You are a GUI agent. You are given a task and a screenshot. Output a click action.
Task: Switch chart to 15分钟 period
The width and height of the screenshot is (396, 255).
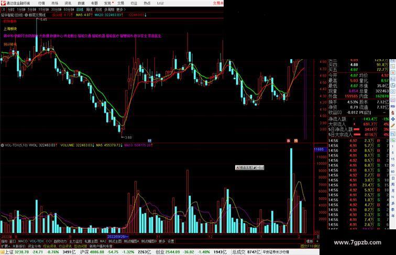pos(43,9)
